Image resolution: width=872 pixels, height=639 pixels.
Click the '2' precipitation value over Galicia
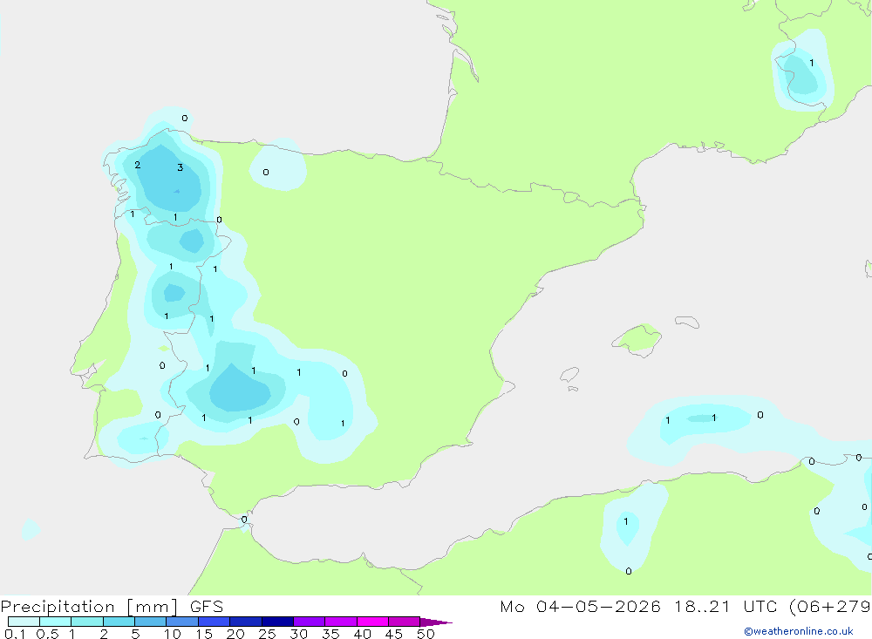tap(138, 165)
